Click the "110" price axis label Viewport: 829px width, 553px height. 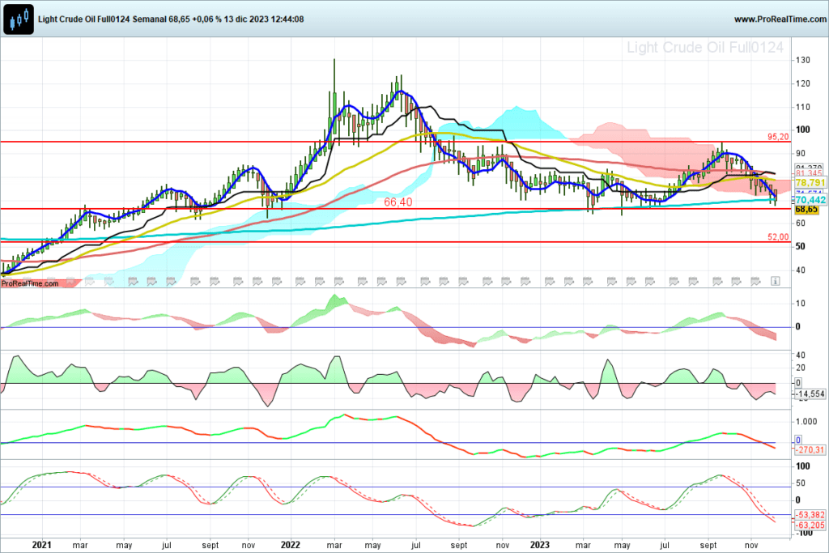tap(802, 107)
